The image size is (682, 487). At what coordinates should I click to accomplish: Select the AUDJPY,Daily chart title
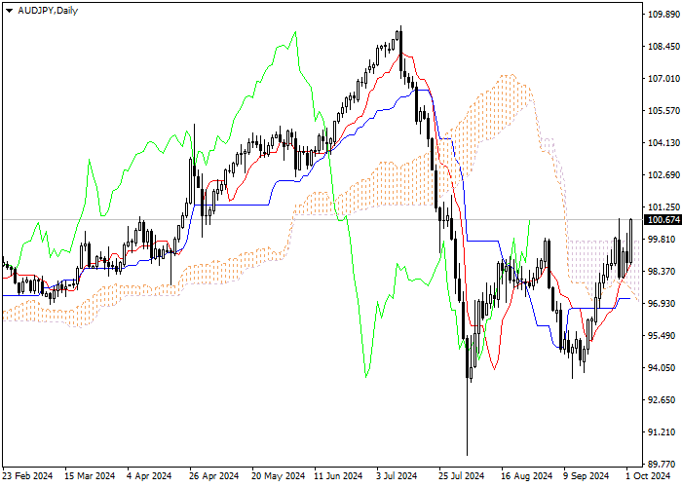point(48,11)
